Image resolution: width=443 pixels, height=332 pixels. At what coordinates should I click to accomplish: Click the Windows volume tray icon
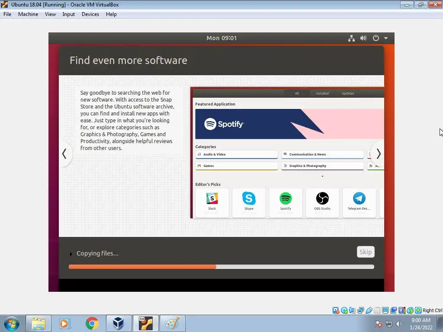(x=399, y=324)
